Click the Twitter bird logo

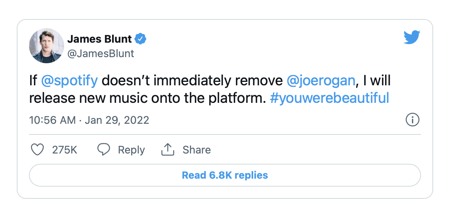(412, 37)
